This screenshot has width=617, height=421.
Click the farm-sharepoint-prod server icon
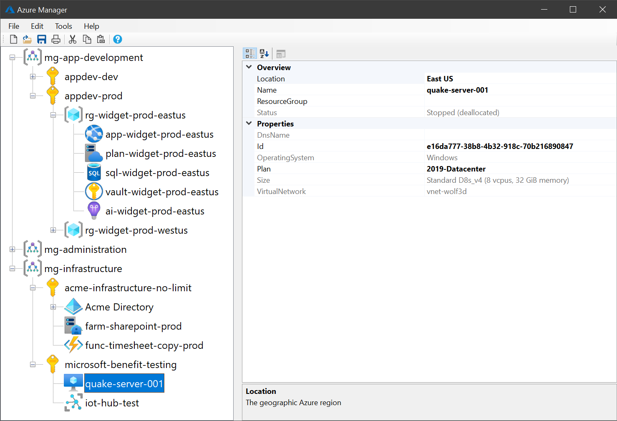coord(73,326)
